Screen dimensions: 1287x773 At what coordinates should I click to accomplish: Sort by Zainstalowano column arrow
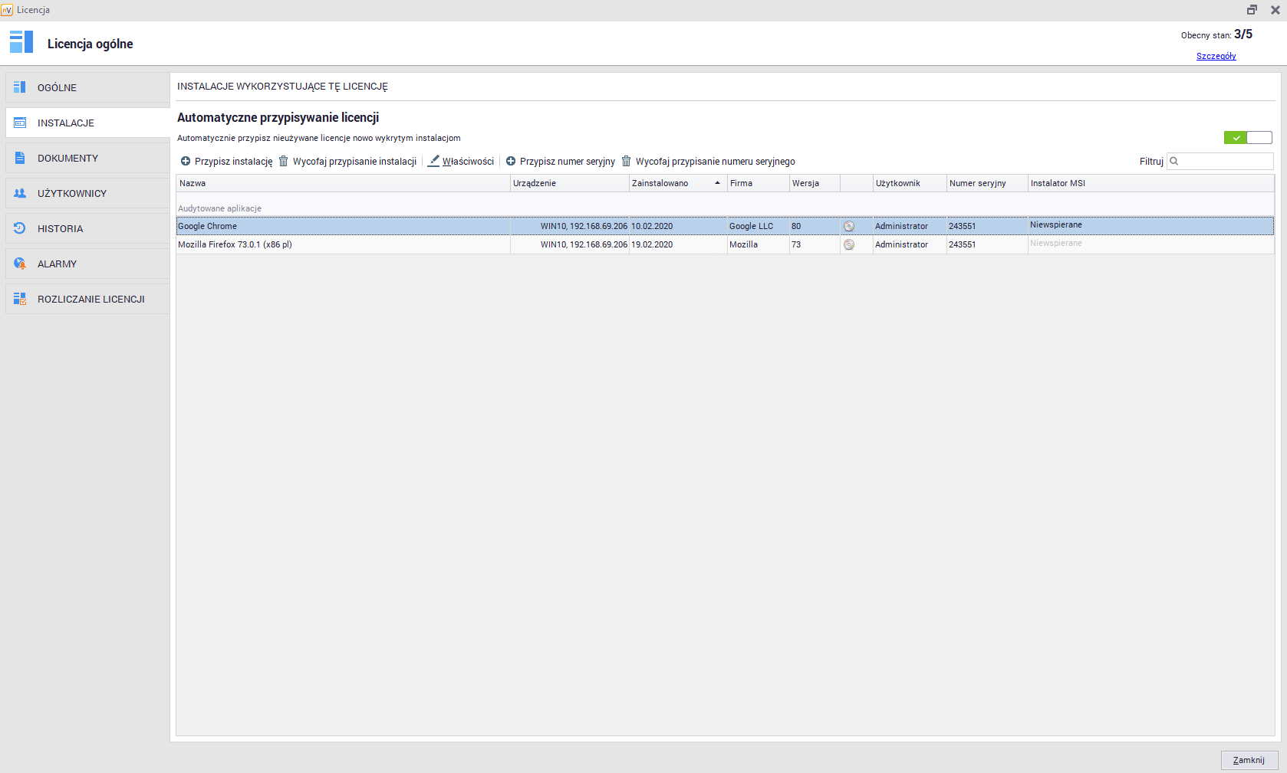click(717, 183)
